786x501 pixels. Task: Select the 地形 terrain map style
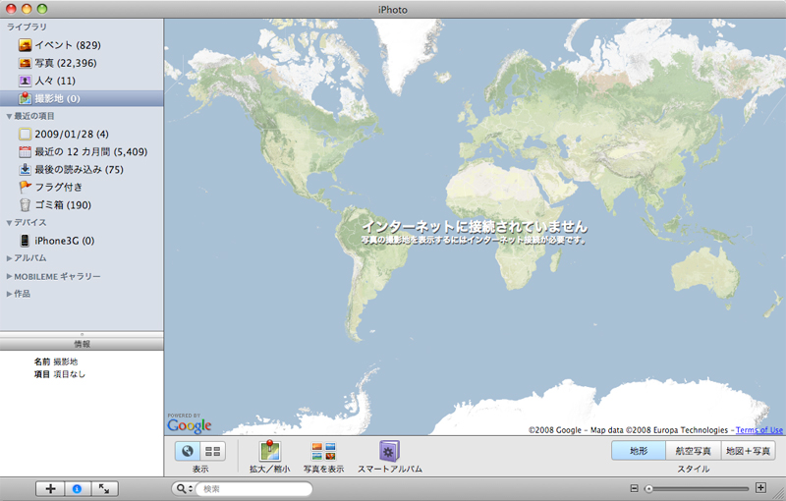639,451
